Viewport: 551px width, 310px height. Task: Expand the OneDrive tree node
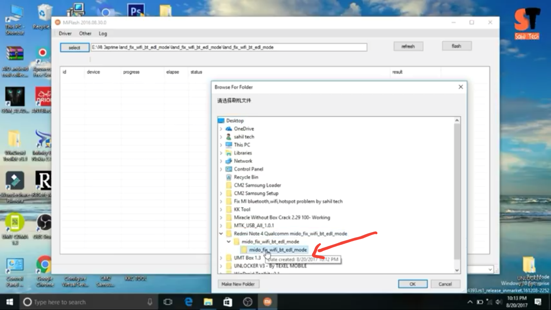click(221, 129)
